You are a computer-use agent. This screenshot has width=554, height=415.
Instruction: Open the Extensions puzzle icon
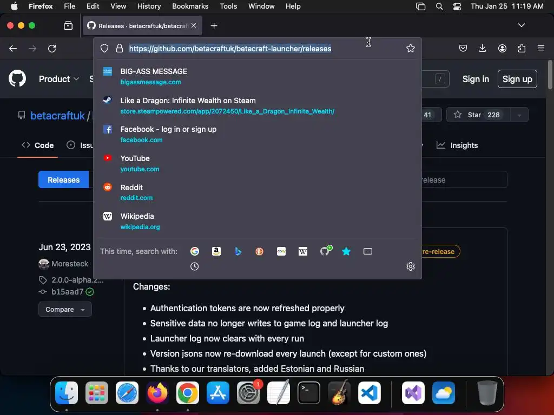tap(522, 48)
